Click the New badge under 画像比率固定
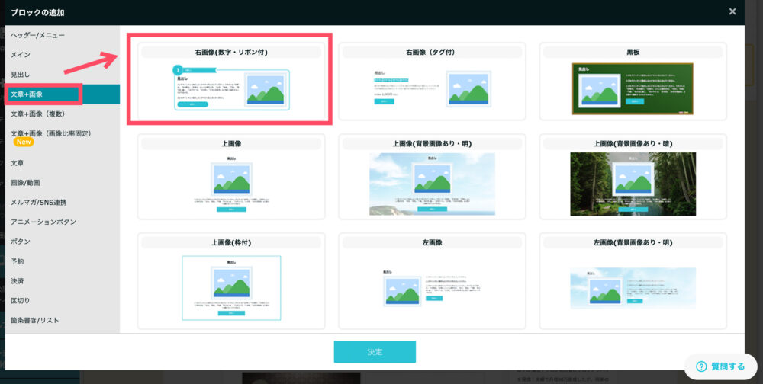The image size is (763, 384). click(24, 142)
